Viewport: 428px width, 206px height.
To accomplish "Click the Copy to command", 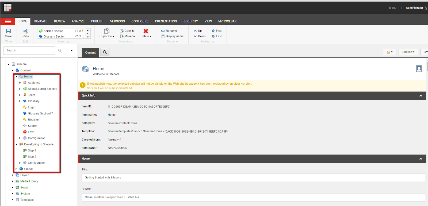I will coord(127,31).
